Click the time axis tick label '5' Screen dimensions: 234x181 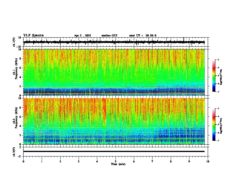click(x=116, y=161)
